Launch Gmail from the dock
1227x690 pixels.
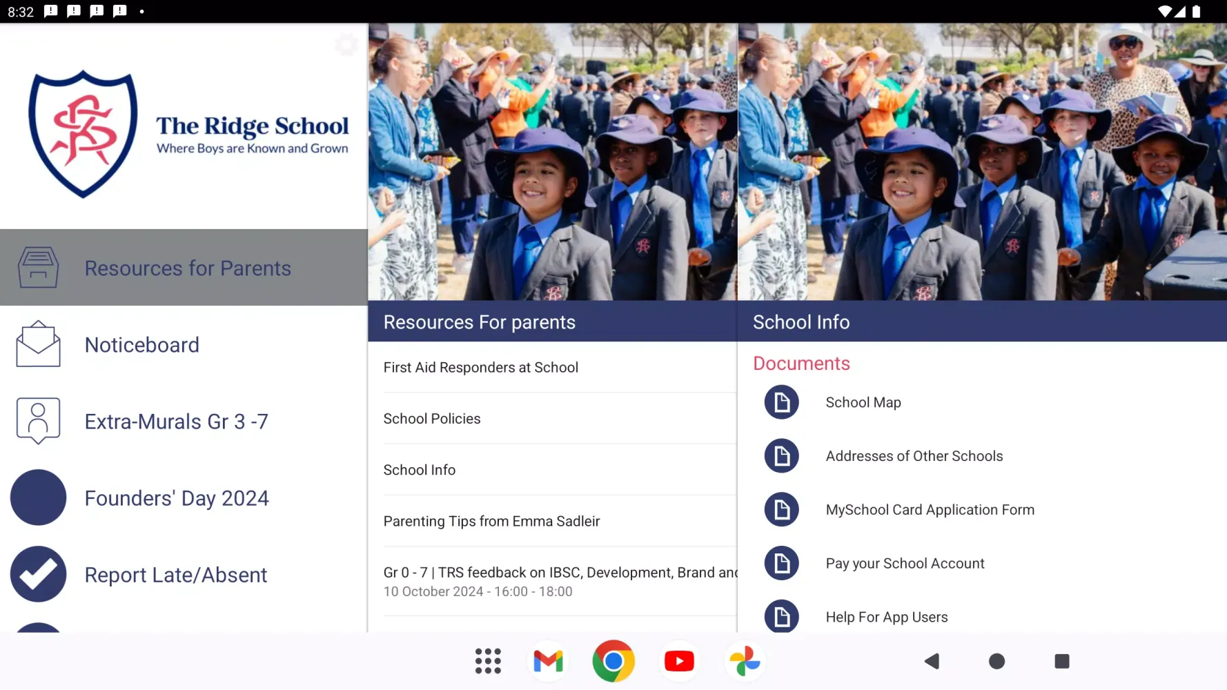[x=547, y=660]
